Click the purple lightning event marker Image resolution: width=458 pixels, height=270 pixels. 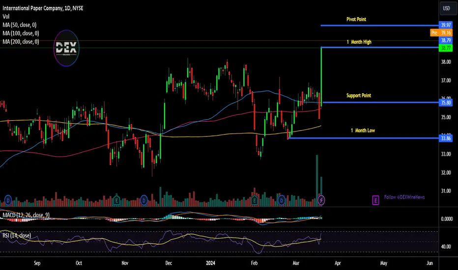tap(321, 200)
